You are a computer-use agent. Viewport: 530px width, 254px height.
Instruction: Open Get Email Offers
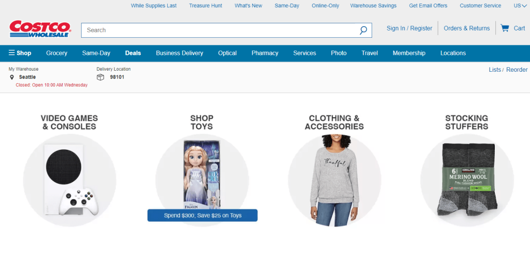428,6
